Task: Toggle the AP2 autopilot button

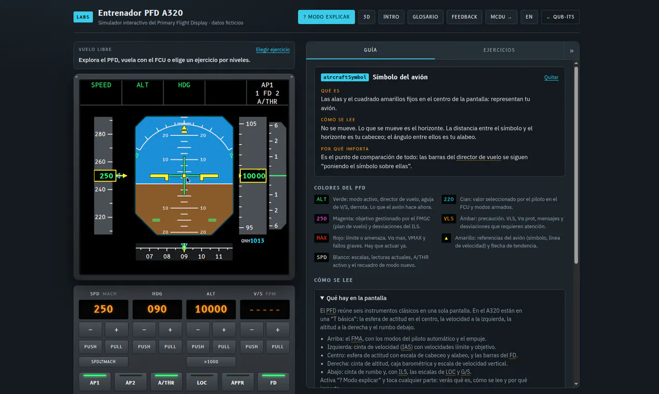Action: pos(130,382)
